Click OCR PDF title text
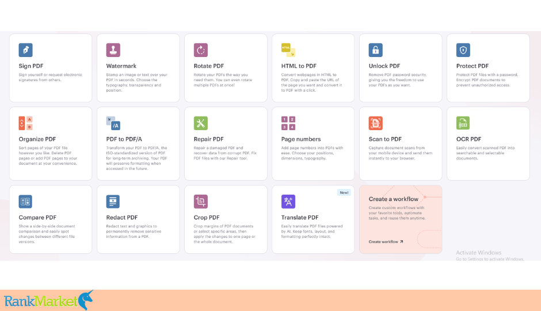541x311 pixels. [x=468, y=139]
